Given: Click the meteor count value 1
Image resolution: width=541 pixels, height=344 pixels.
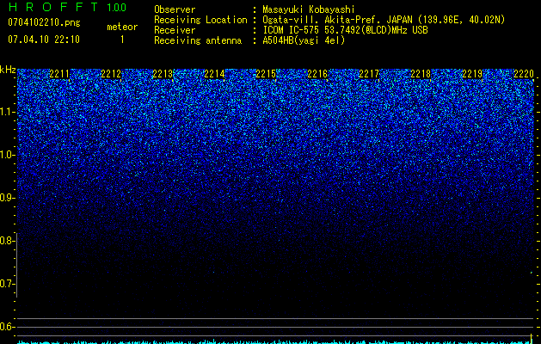Looking at the screenshot, I should [122, 40].
